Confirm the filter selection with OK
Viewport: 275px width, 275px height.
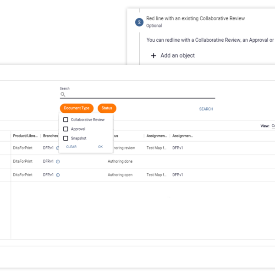click(x=100, y=147)
